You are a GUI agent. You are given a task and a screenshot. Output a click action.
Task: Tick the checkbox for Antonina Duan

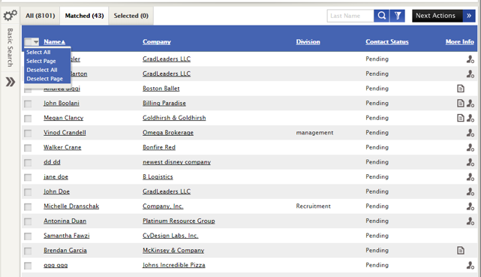[28, 221]
